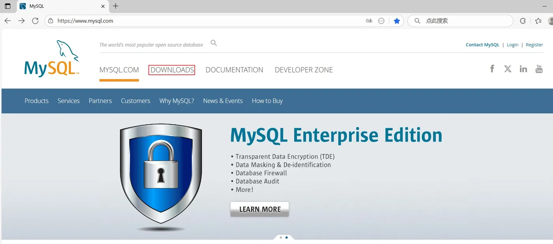Select the first carousel dot

pyautogui.click(x=281, y=238)
